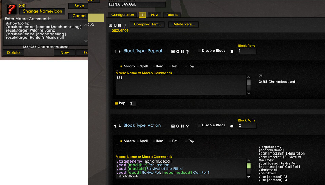Select Item type in Repeat block

click(154, 66)
